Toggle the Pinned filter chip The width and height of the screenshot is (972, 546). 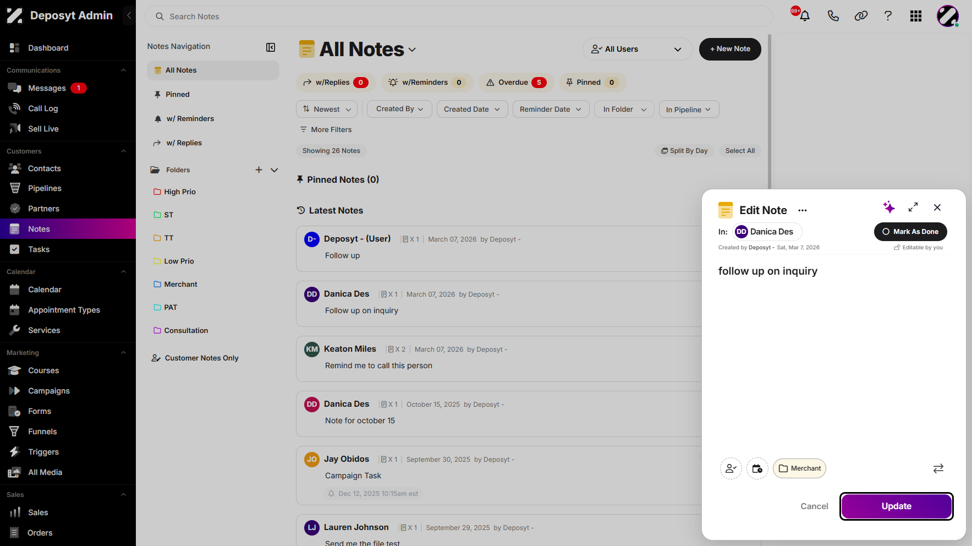pos(592,83)
